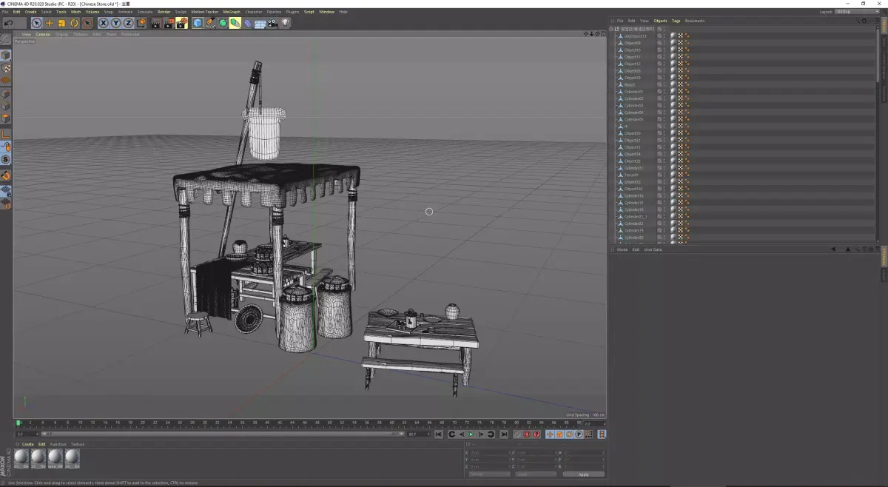Image resolution: width=888 pixels, height=487 pixels.
Task: Open the Render Settings icon
Action: (180, 23)
